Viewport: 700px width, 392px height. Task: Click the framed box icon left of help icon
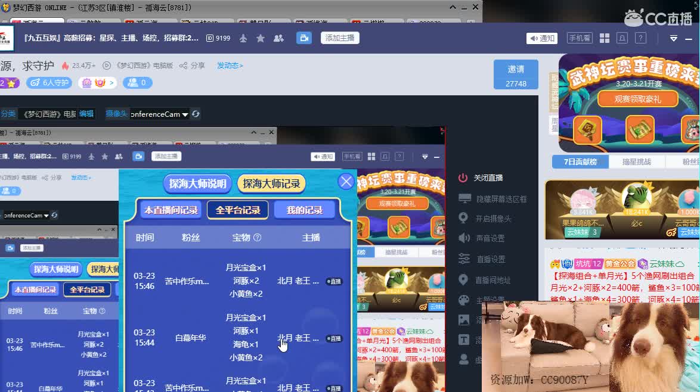(x=622, y=38)
